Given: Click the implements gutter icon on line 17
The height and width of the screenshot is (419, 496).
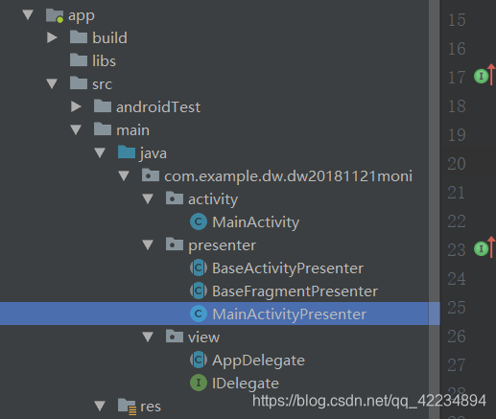Looking at the screenshot, I should (482, 77).
